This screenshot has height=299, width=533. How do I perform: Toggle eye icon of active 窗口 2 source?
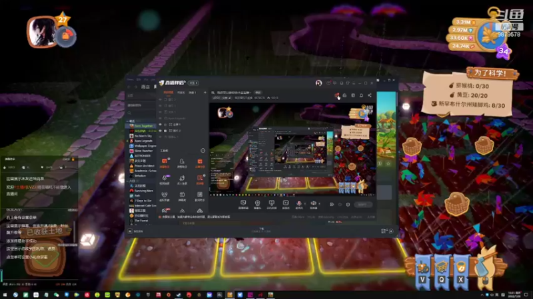[161, 130]
